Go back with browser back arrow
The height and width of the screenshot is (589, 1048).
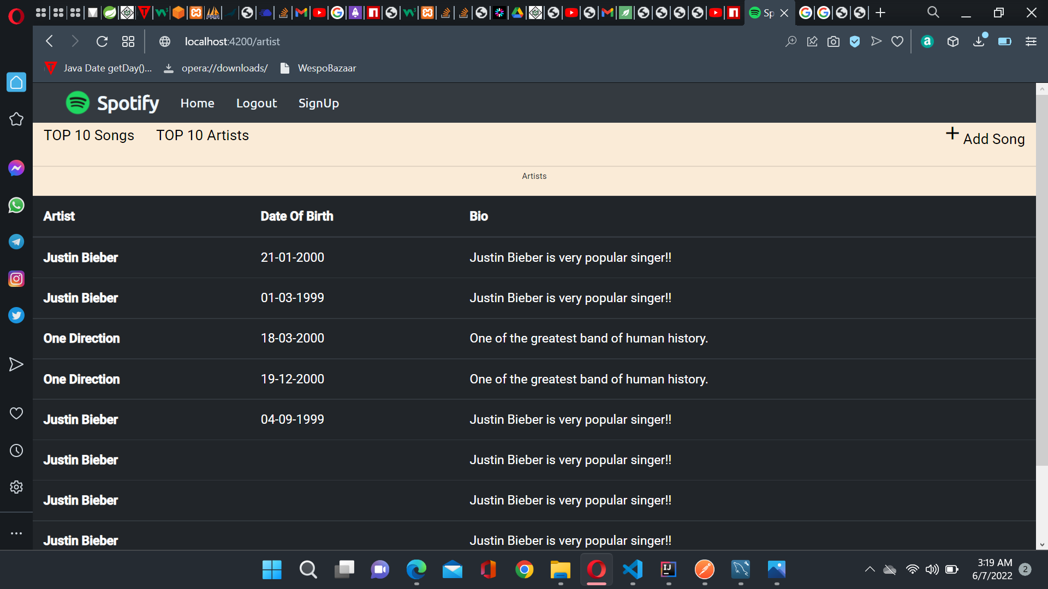point(50,41)
